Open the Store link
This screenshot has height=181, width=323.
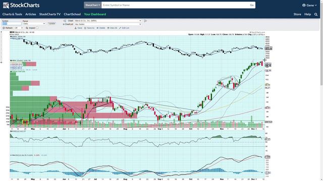(x=297, y=15)
